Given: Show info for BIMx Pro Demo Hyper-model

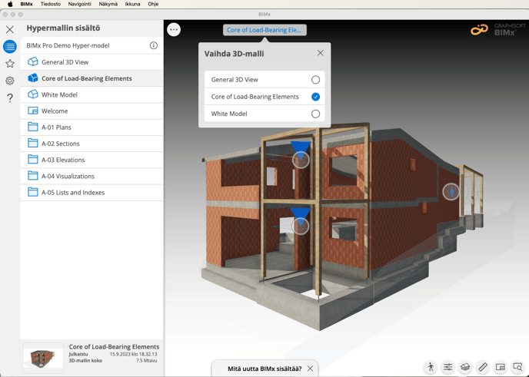Looking at the screenshot, I should point(154,45).
